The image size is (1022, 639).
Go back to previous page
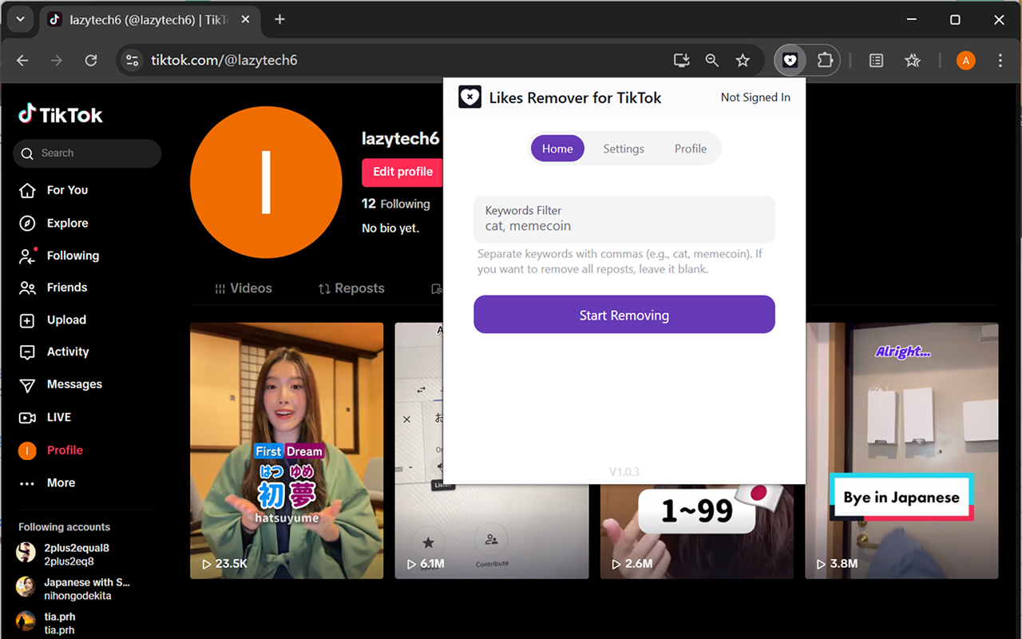point(22,60)
